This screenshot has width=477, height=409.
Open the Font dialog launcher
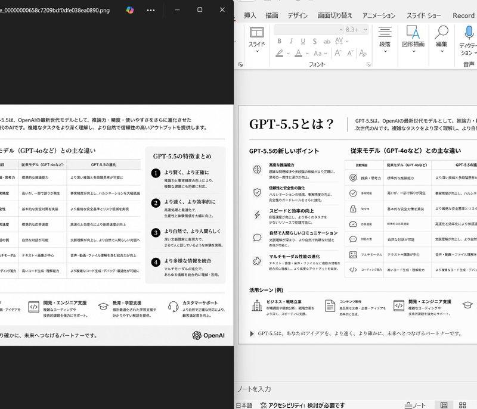click(x=368, y=64)
